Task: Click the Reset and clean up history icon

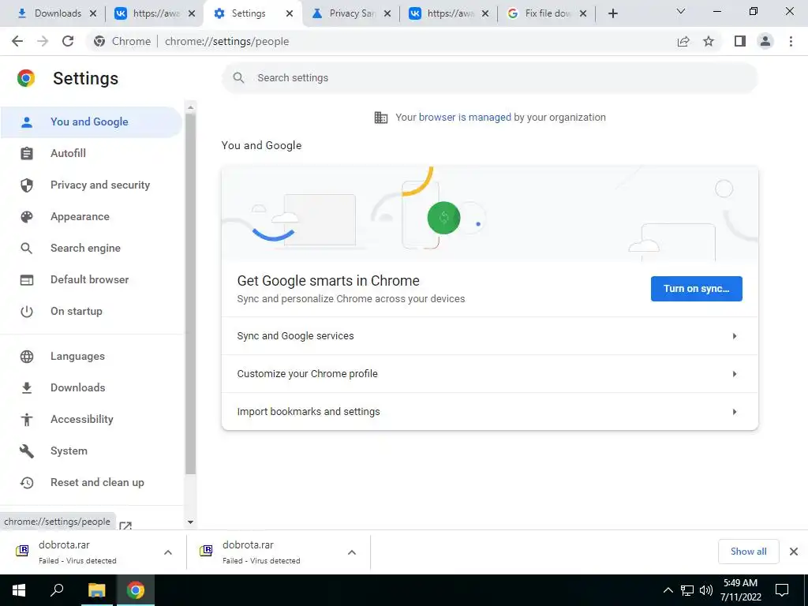Action: [27, 483]
